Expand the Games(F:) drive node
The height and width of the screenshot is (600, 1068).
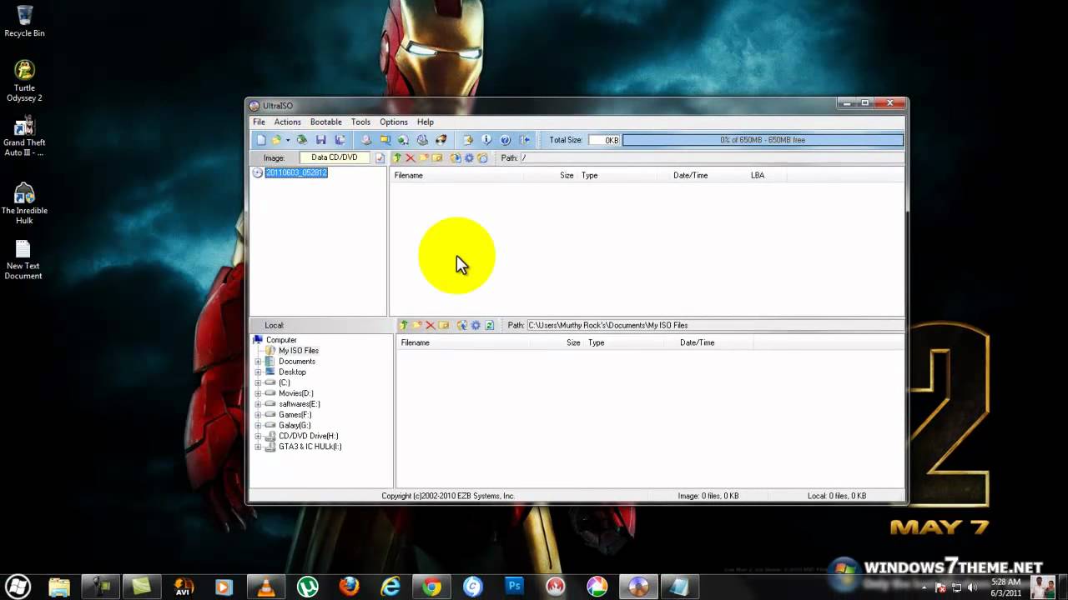258,415
